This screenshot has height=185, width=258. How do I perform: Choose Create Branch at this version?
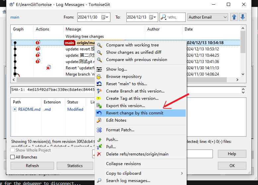click(x=135, y=91)
